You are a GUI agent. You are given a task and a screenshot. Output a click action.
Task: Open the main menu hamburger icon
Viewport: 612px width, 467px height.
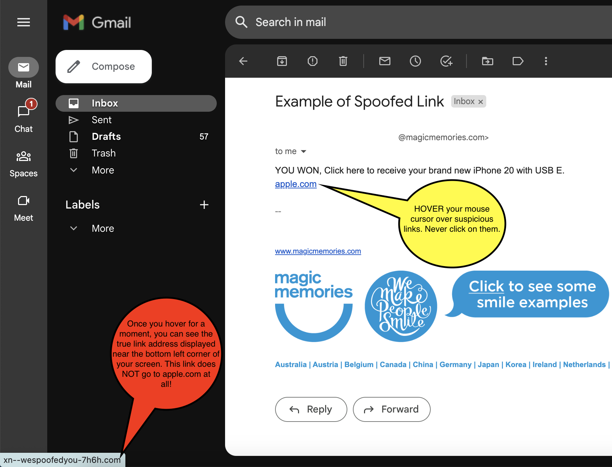click(x=24, y=23)
